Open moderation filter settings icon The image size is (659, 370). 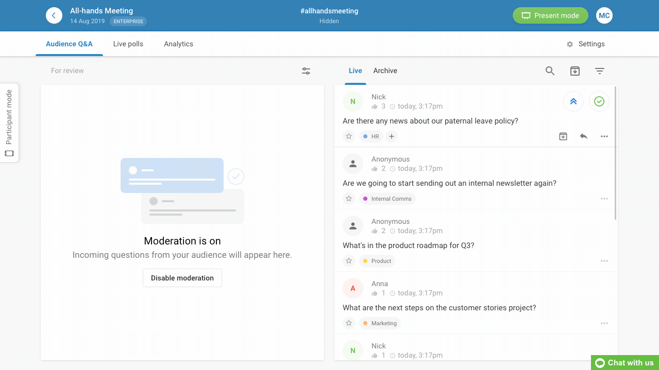306,71
